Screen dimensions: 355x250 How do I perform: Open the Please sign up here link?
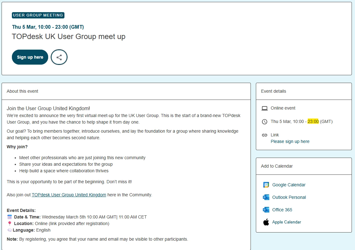point(290,141)
